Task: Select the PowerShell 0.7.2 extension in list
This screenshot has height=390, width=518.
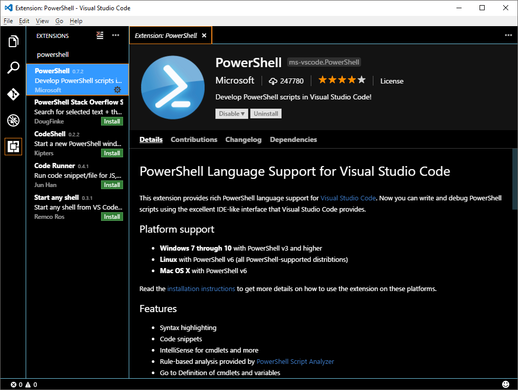Action: coord(77,79)
